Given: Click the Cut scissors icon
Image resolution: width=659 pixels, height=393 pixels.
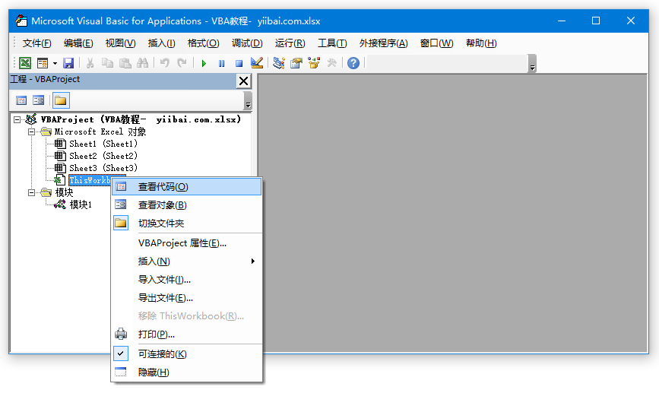Looking at the screenshot, I should click(x=90, y=63).
